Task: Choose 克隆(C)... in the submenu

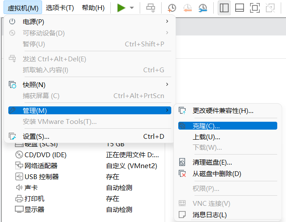Action: (228, 126)
